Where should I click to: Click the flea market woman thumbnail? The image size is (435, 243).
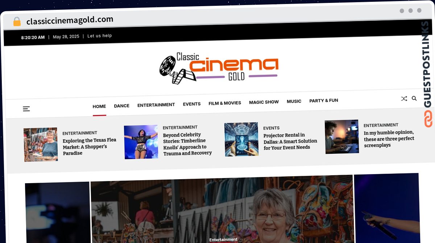tap(41, 144)
